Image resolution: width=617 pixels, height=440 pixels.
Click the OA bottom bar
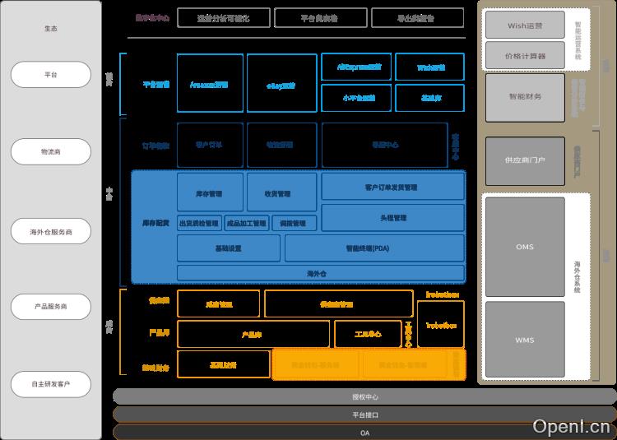click(364, 433)
